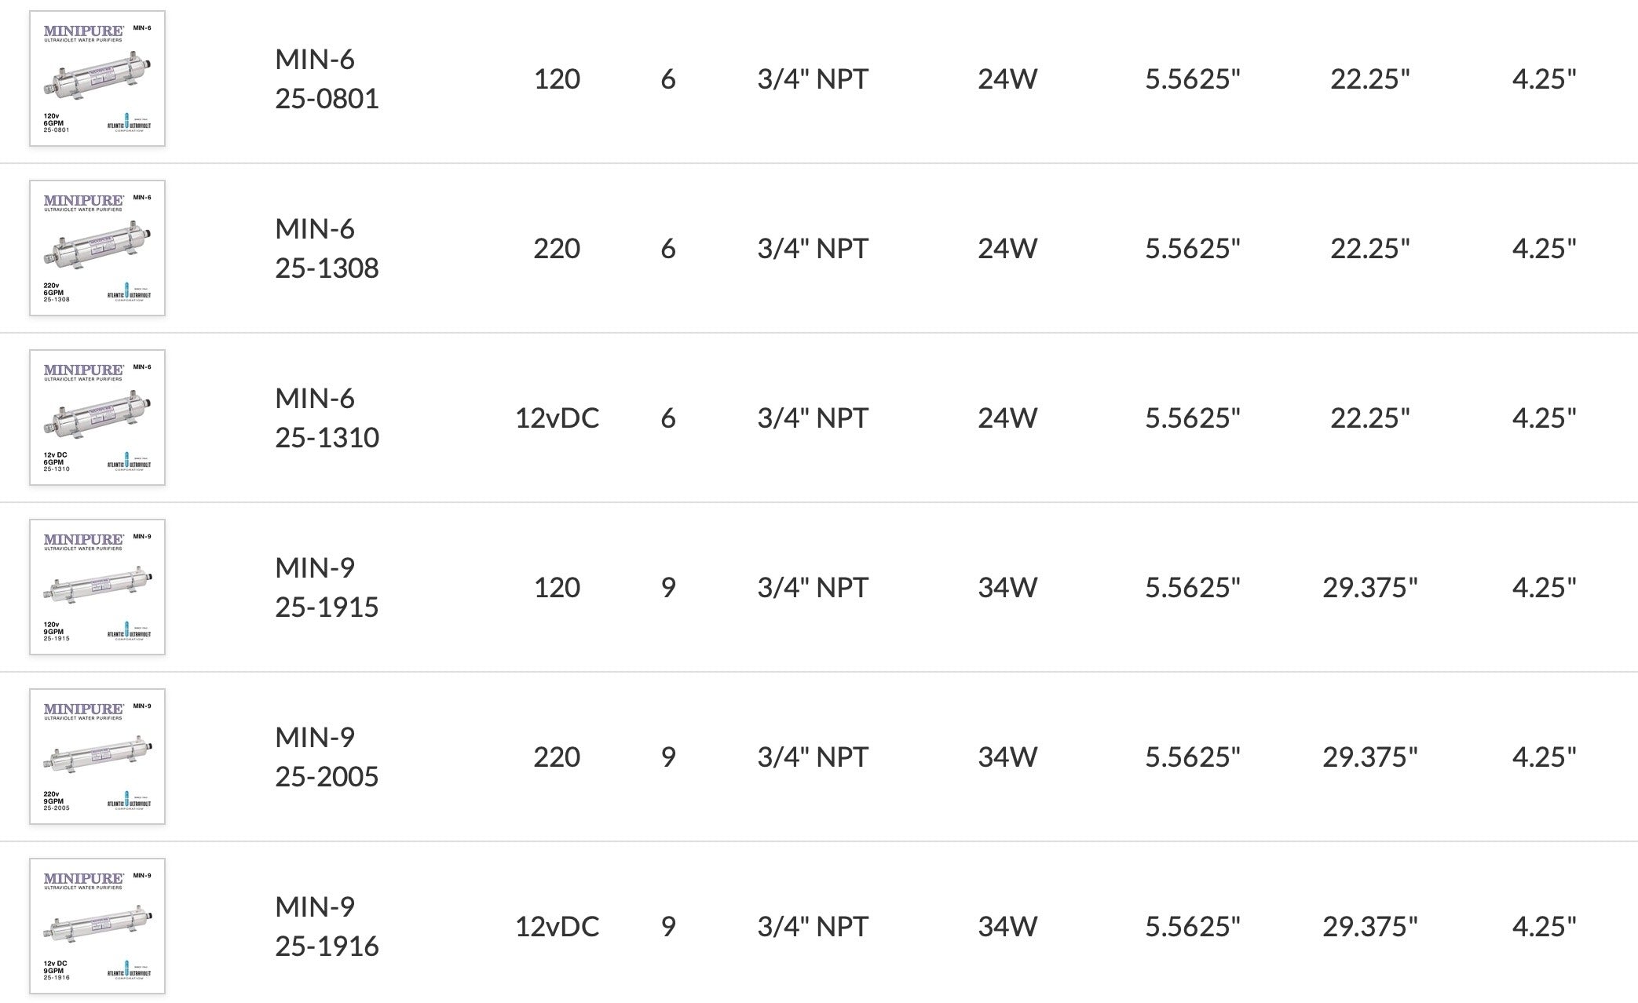Click the MIN-6 25-0801 model name
Viewport: 1638px width, 1003px height.
pyautogui.click(x=327, y=78)
